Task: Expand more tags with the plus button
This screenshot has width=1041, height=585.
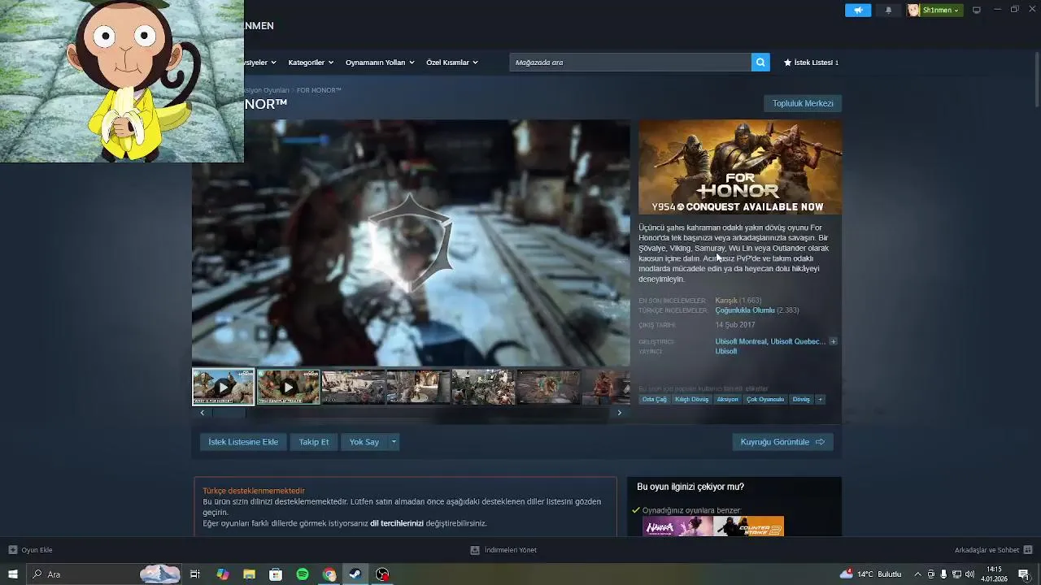Action: (x=820, y=399)
